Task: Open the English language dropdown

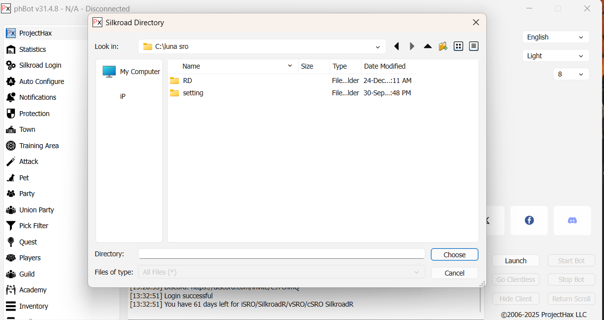Action: [x=555, y=37]
